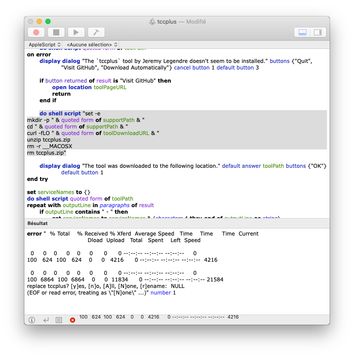Click the 'end if' line
354x357 pixels.
48,101
